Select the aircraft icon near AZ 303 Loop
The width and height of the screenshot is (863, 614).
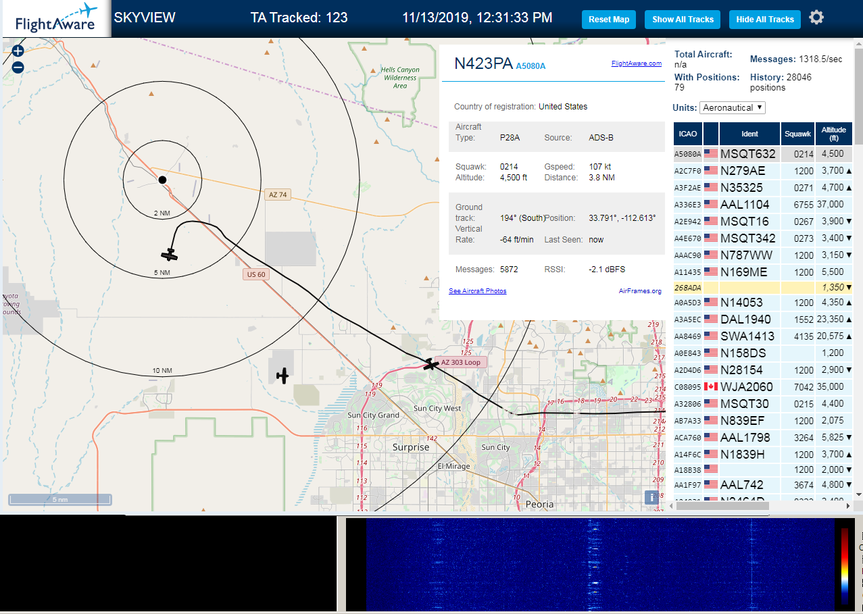coord(430,364)
